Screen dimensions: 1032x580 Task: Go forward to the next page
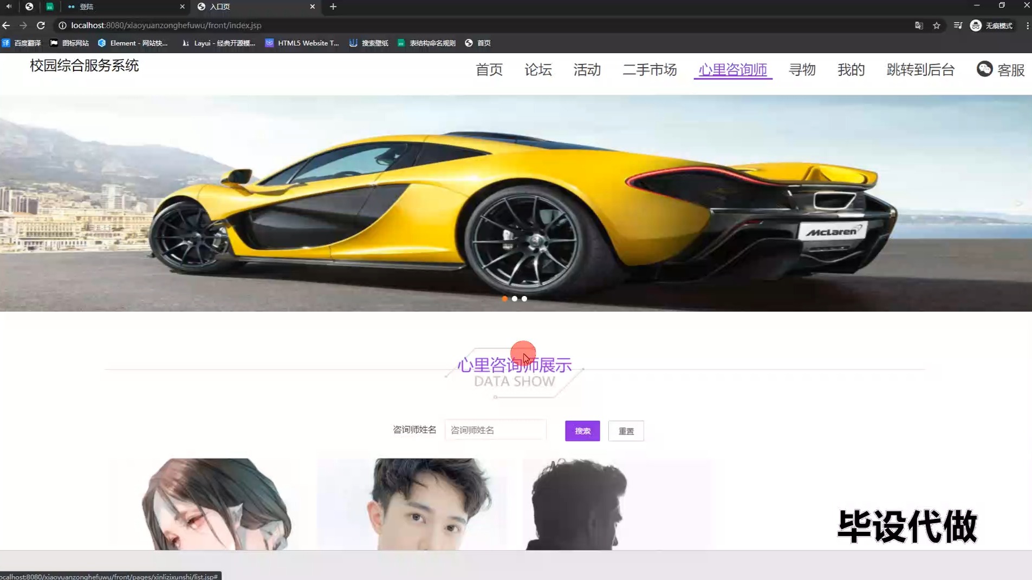23,25
